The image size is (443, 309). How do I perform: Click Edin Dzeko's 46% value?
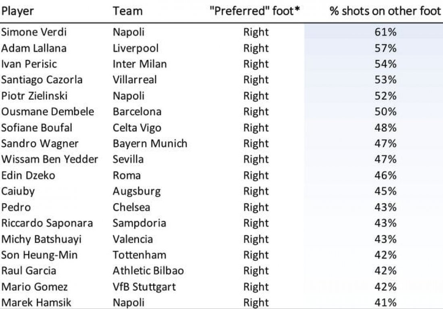(385, 175)
